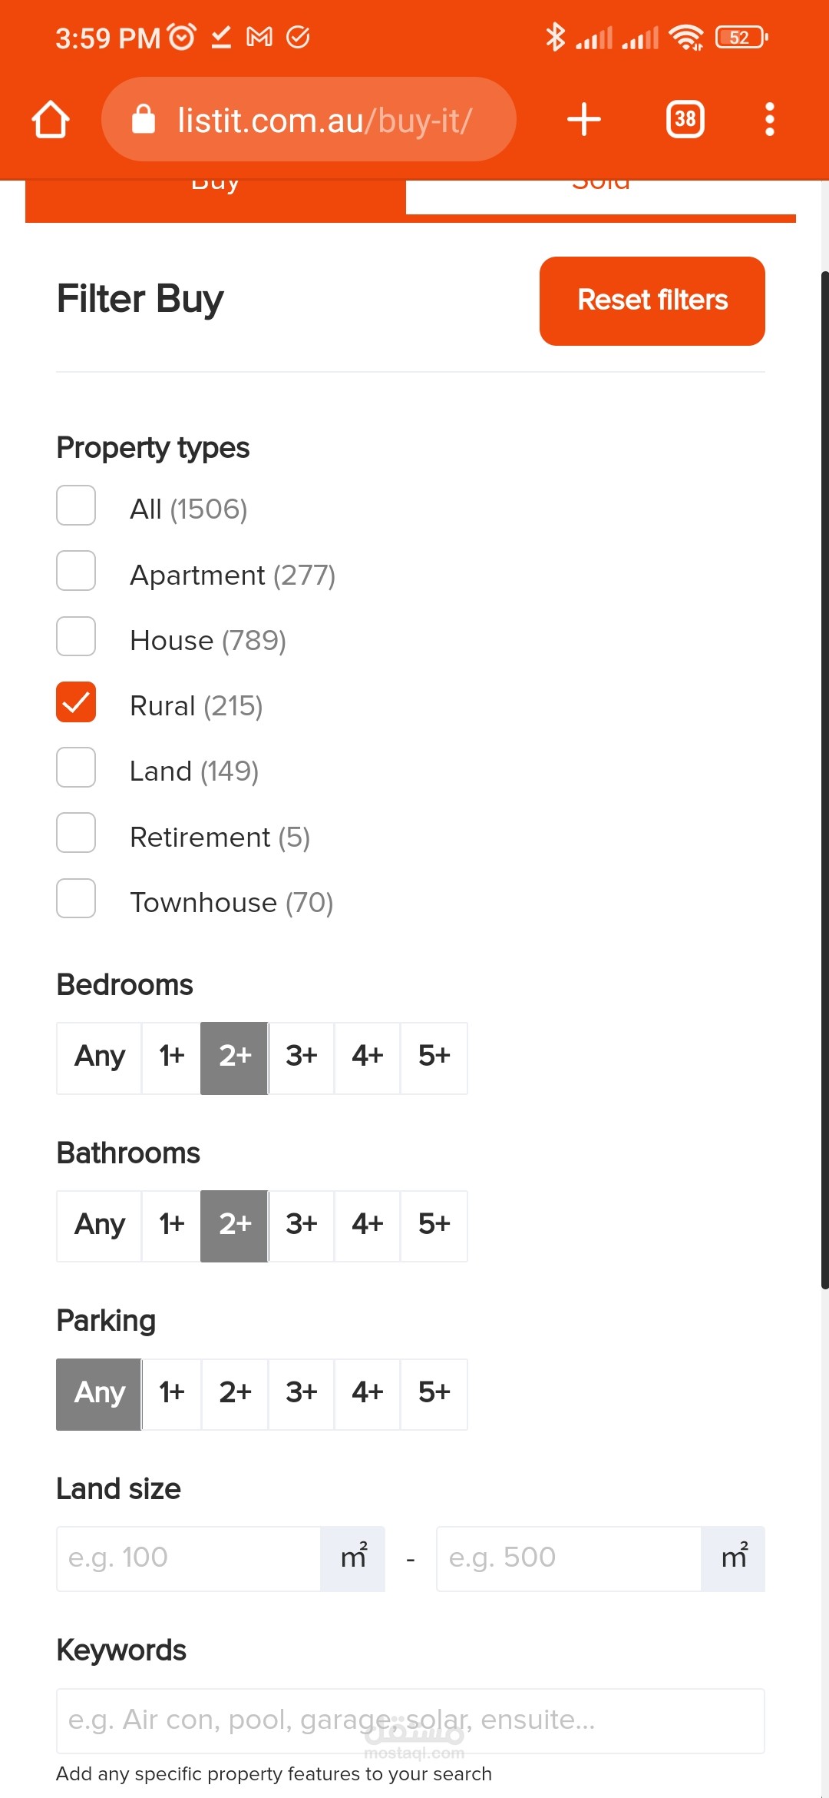This screenshot has height=1798, width=829.
Task: Set Parking to 2+
Action: point(235,1394)
